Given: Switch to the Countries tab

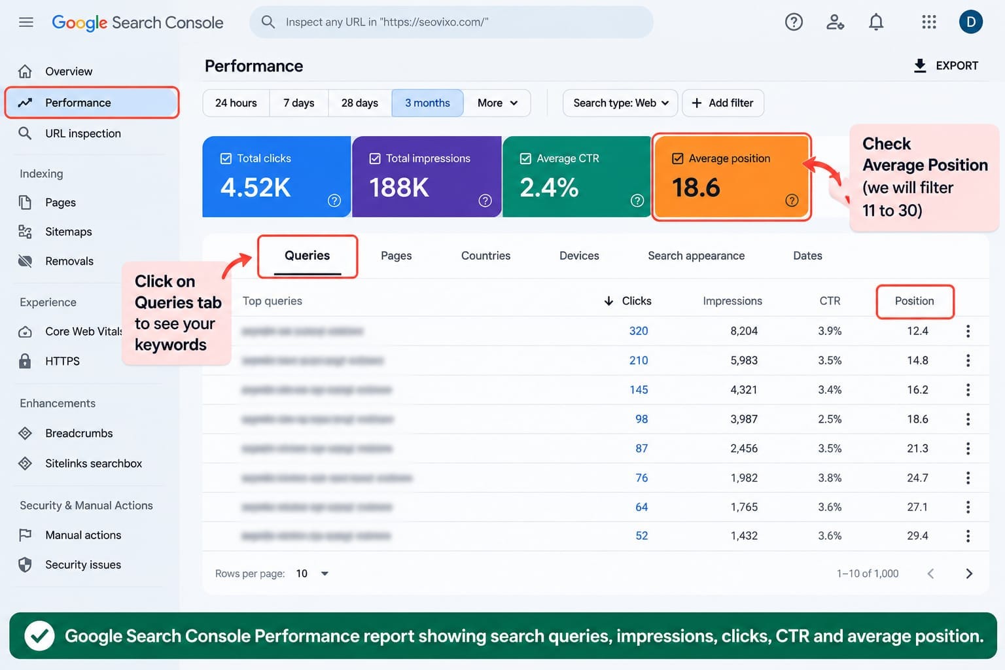Looking at the screenshot, I should 485,256.
